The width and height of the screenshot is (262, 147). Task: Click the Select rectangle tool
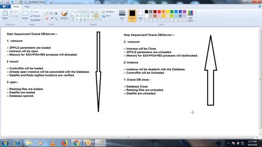coord(25,13)
